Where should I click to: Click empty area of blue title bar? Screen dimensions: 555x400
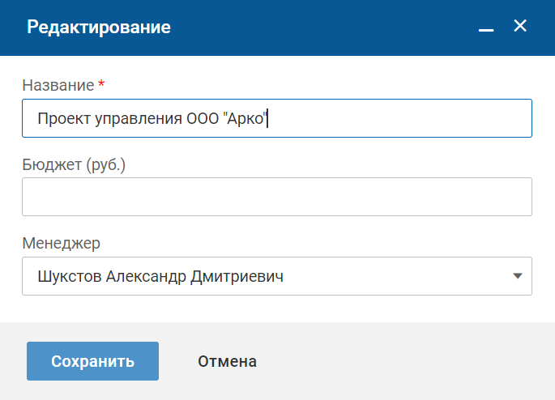tap(324, 27)
